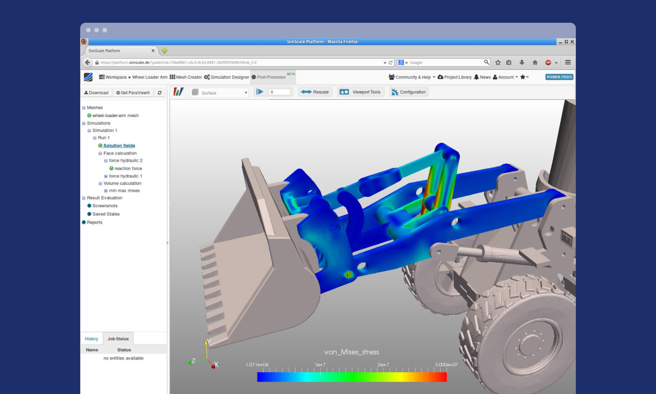Click the Adblock Plus icon

click(548, 62)
